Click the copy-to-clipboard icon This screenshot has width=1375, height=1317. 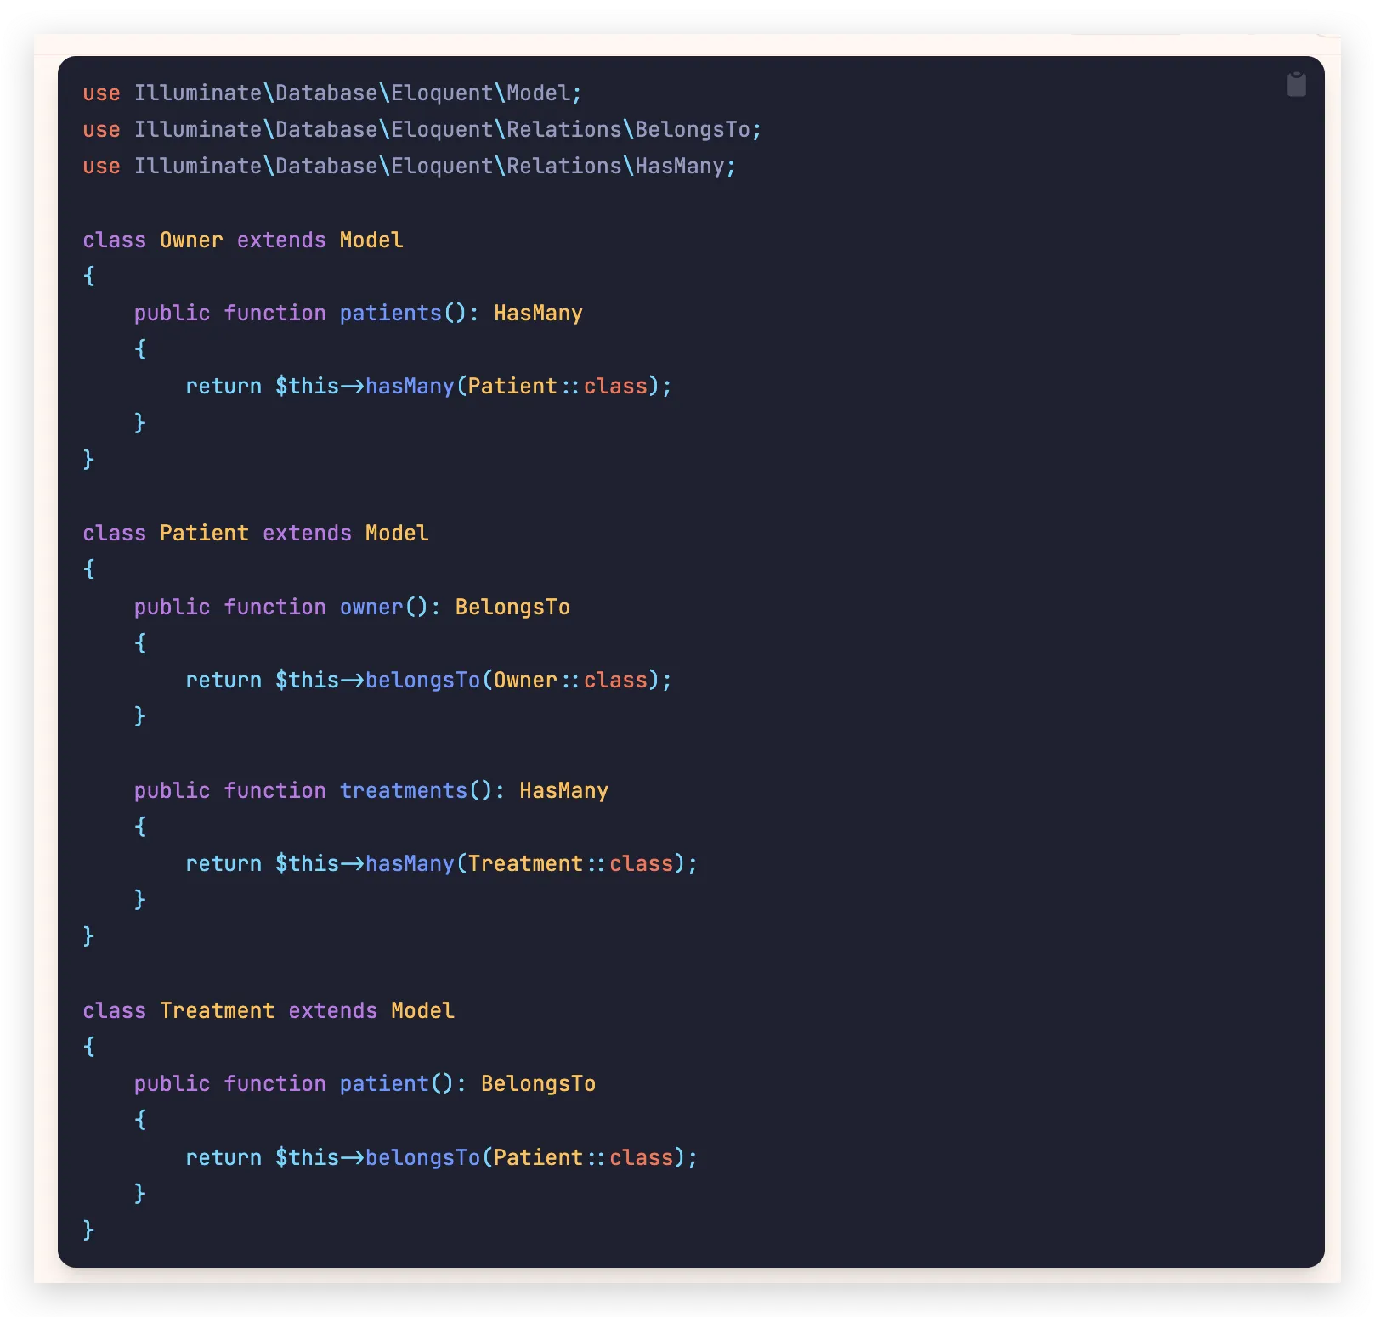(1298, 83)
